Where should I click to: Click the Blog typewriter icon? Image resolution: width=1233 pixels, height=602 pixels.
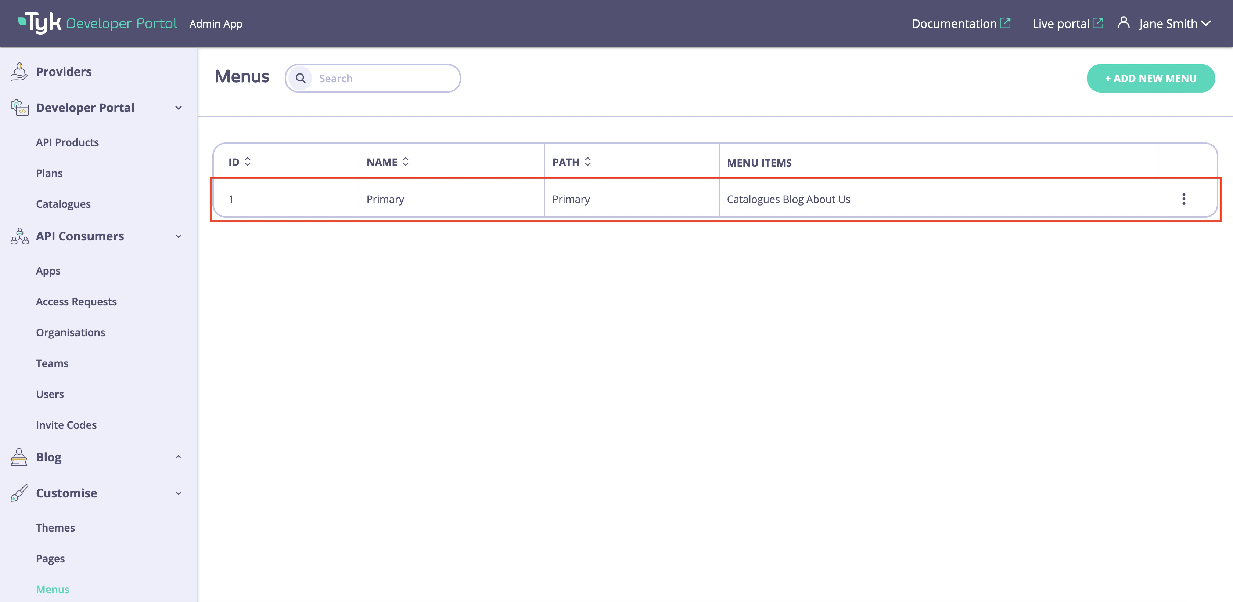[x=19, y=457]
